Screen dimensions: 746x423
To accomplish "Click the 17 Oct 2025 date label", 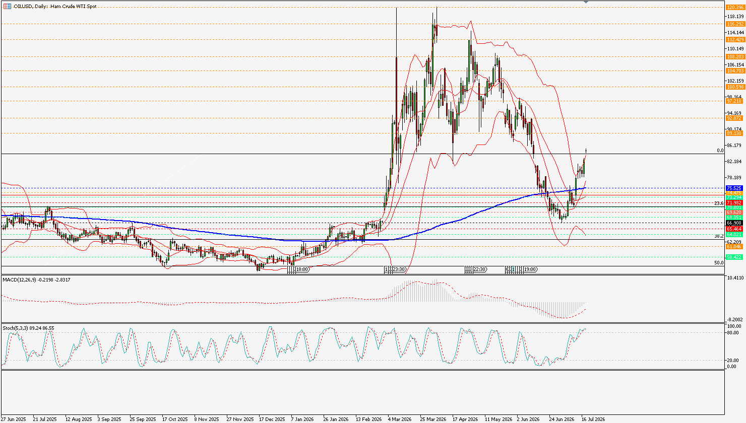I will pos(175,419).
